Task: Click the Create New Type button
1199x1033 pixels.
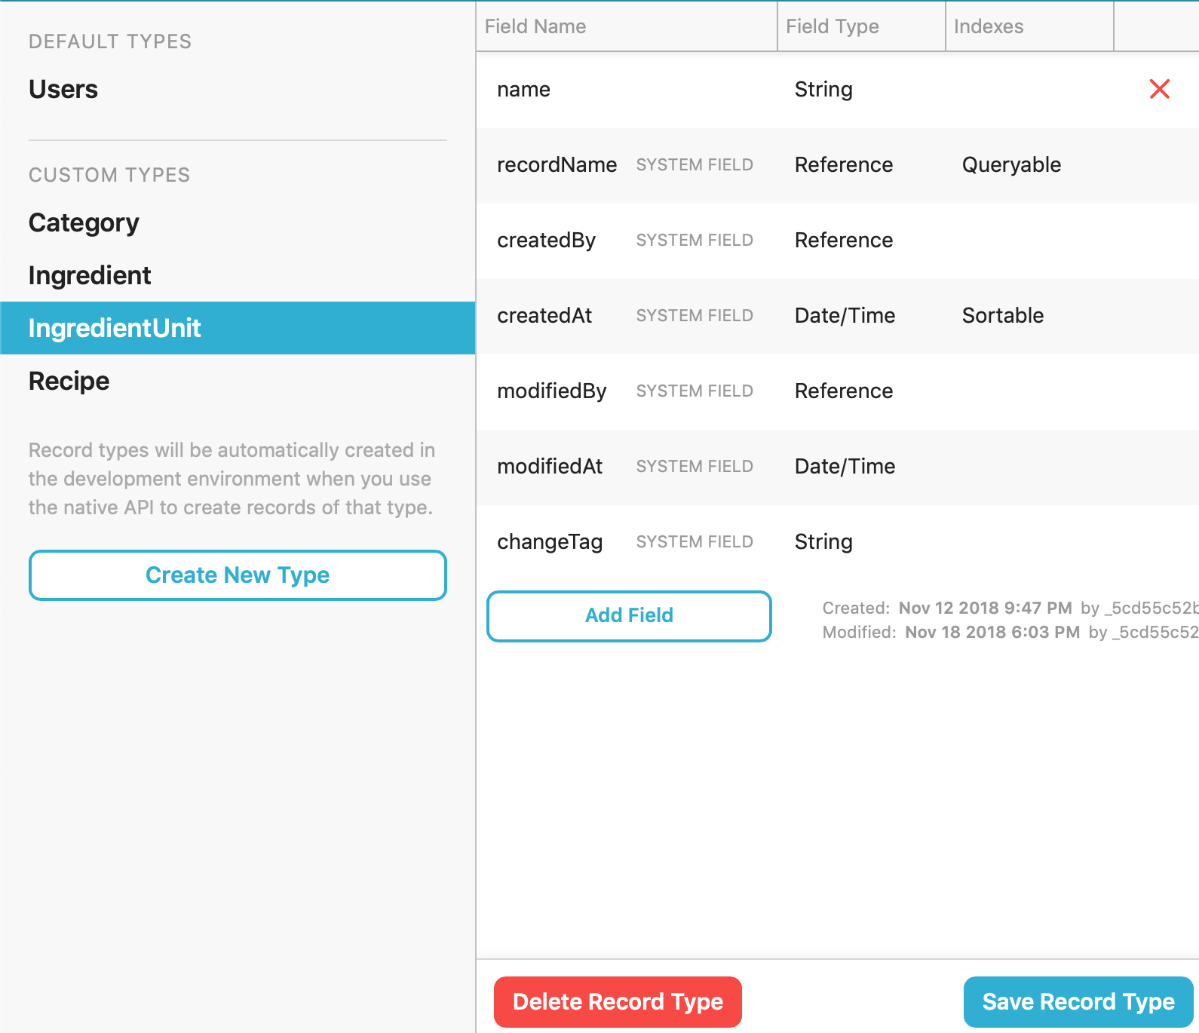Action: pyautogui.click(x=238, y=575)
